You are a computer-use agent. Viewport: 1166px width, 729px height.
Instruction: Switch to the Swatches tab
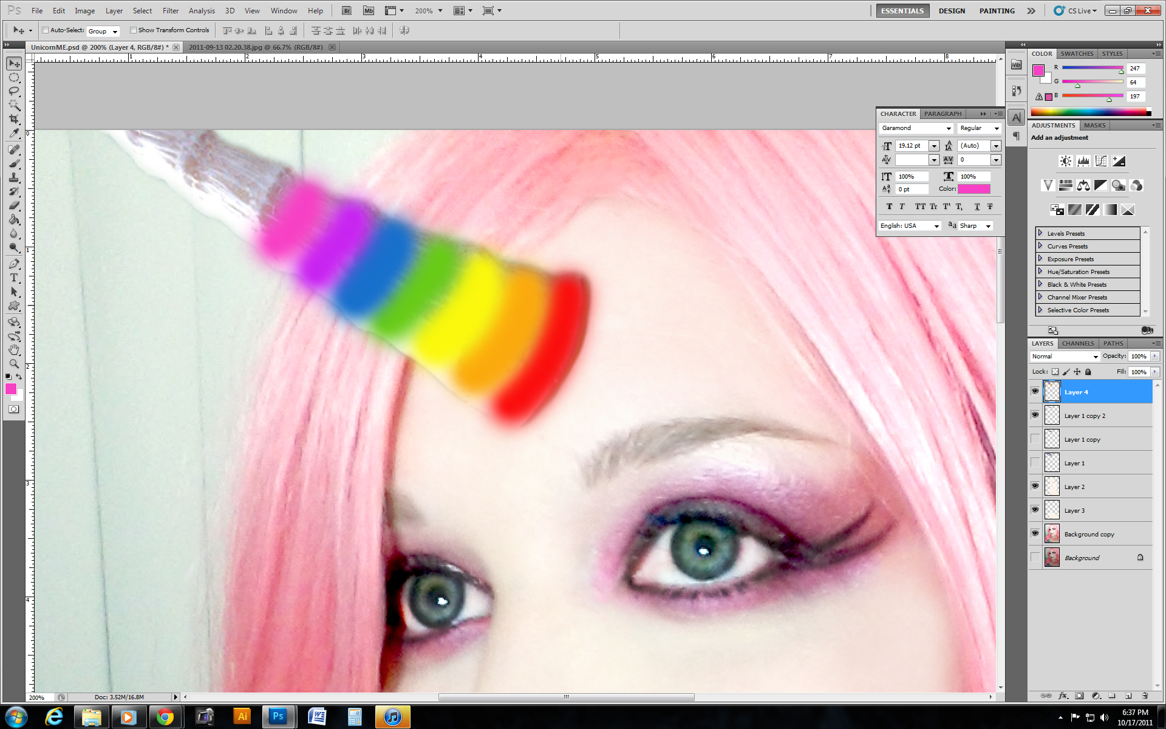click(1077, 53)
